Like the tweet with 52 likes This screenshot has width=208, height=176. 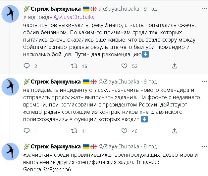coord(124,66)
